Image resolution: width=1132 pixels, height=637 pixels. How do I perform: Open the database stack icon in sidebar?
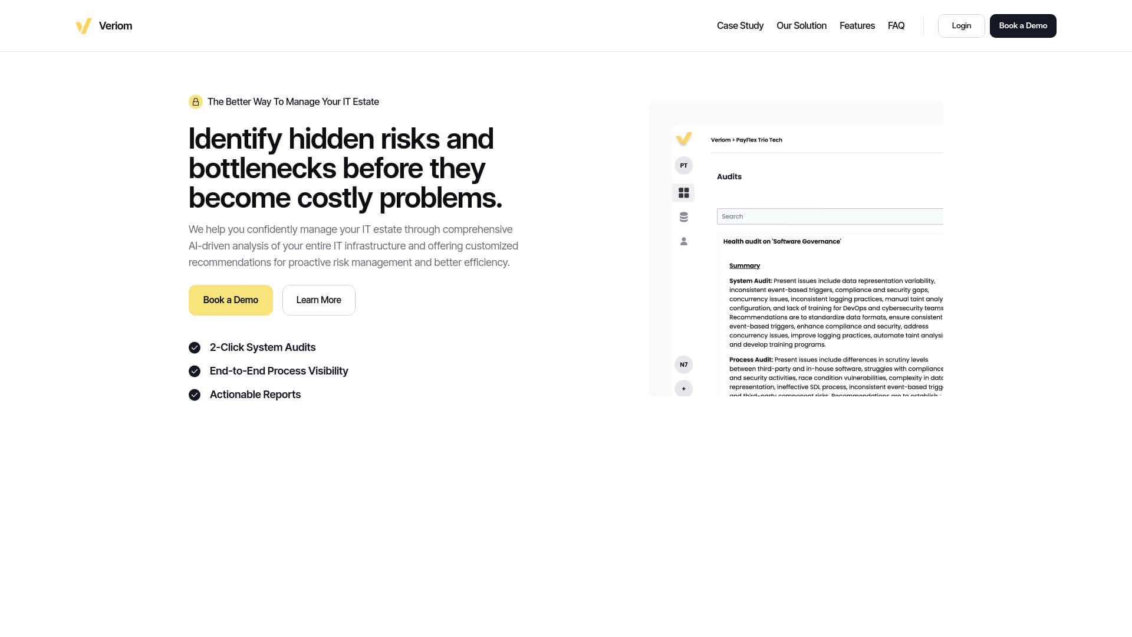click(683, 217)
